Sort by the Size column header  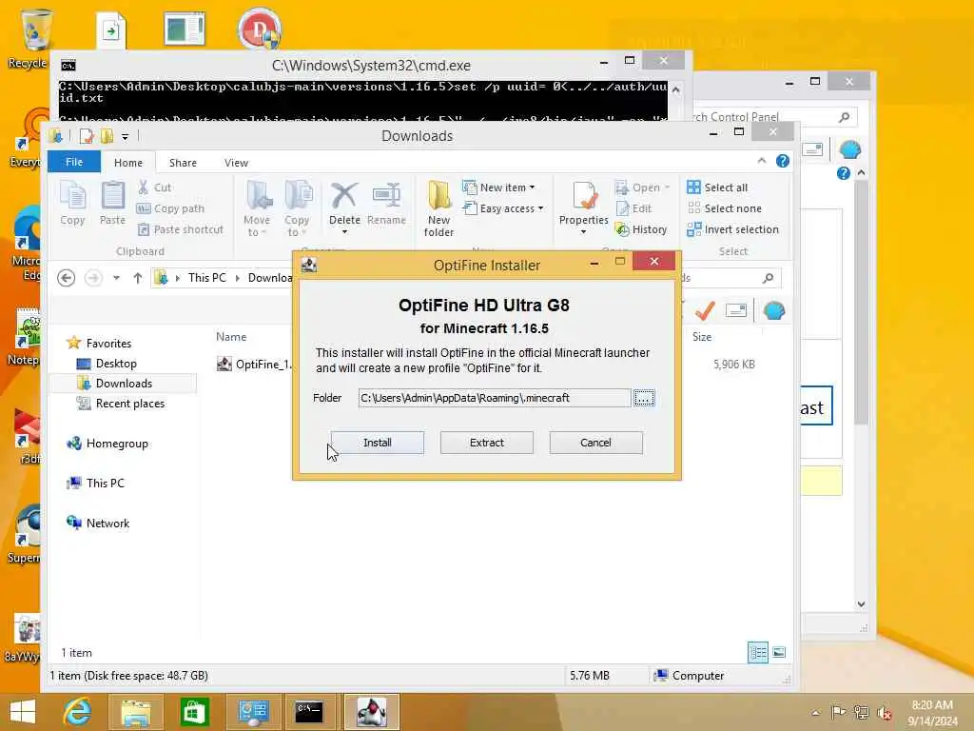(x=702, y=336)
